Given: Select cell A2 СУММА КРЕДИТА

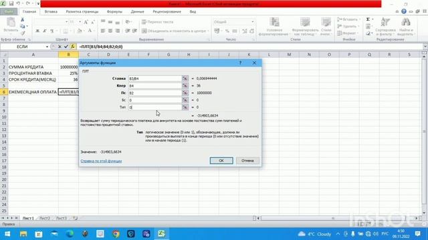Looking at the screenshot, I should pos(33,67).
